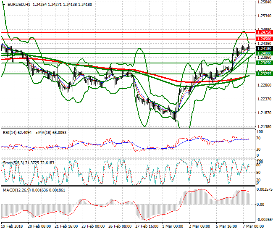Click the 19 Feb 2018 date label
Viewport: 273px width, 231px height.
13,226
